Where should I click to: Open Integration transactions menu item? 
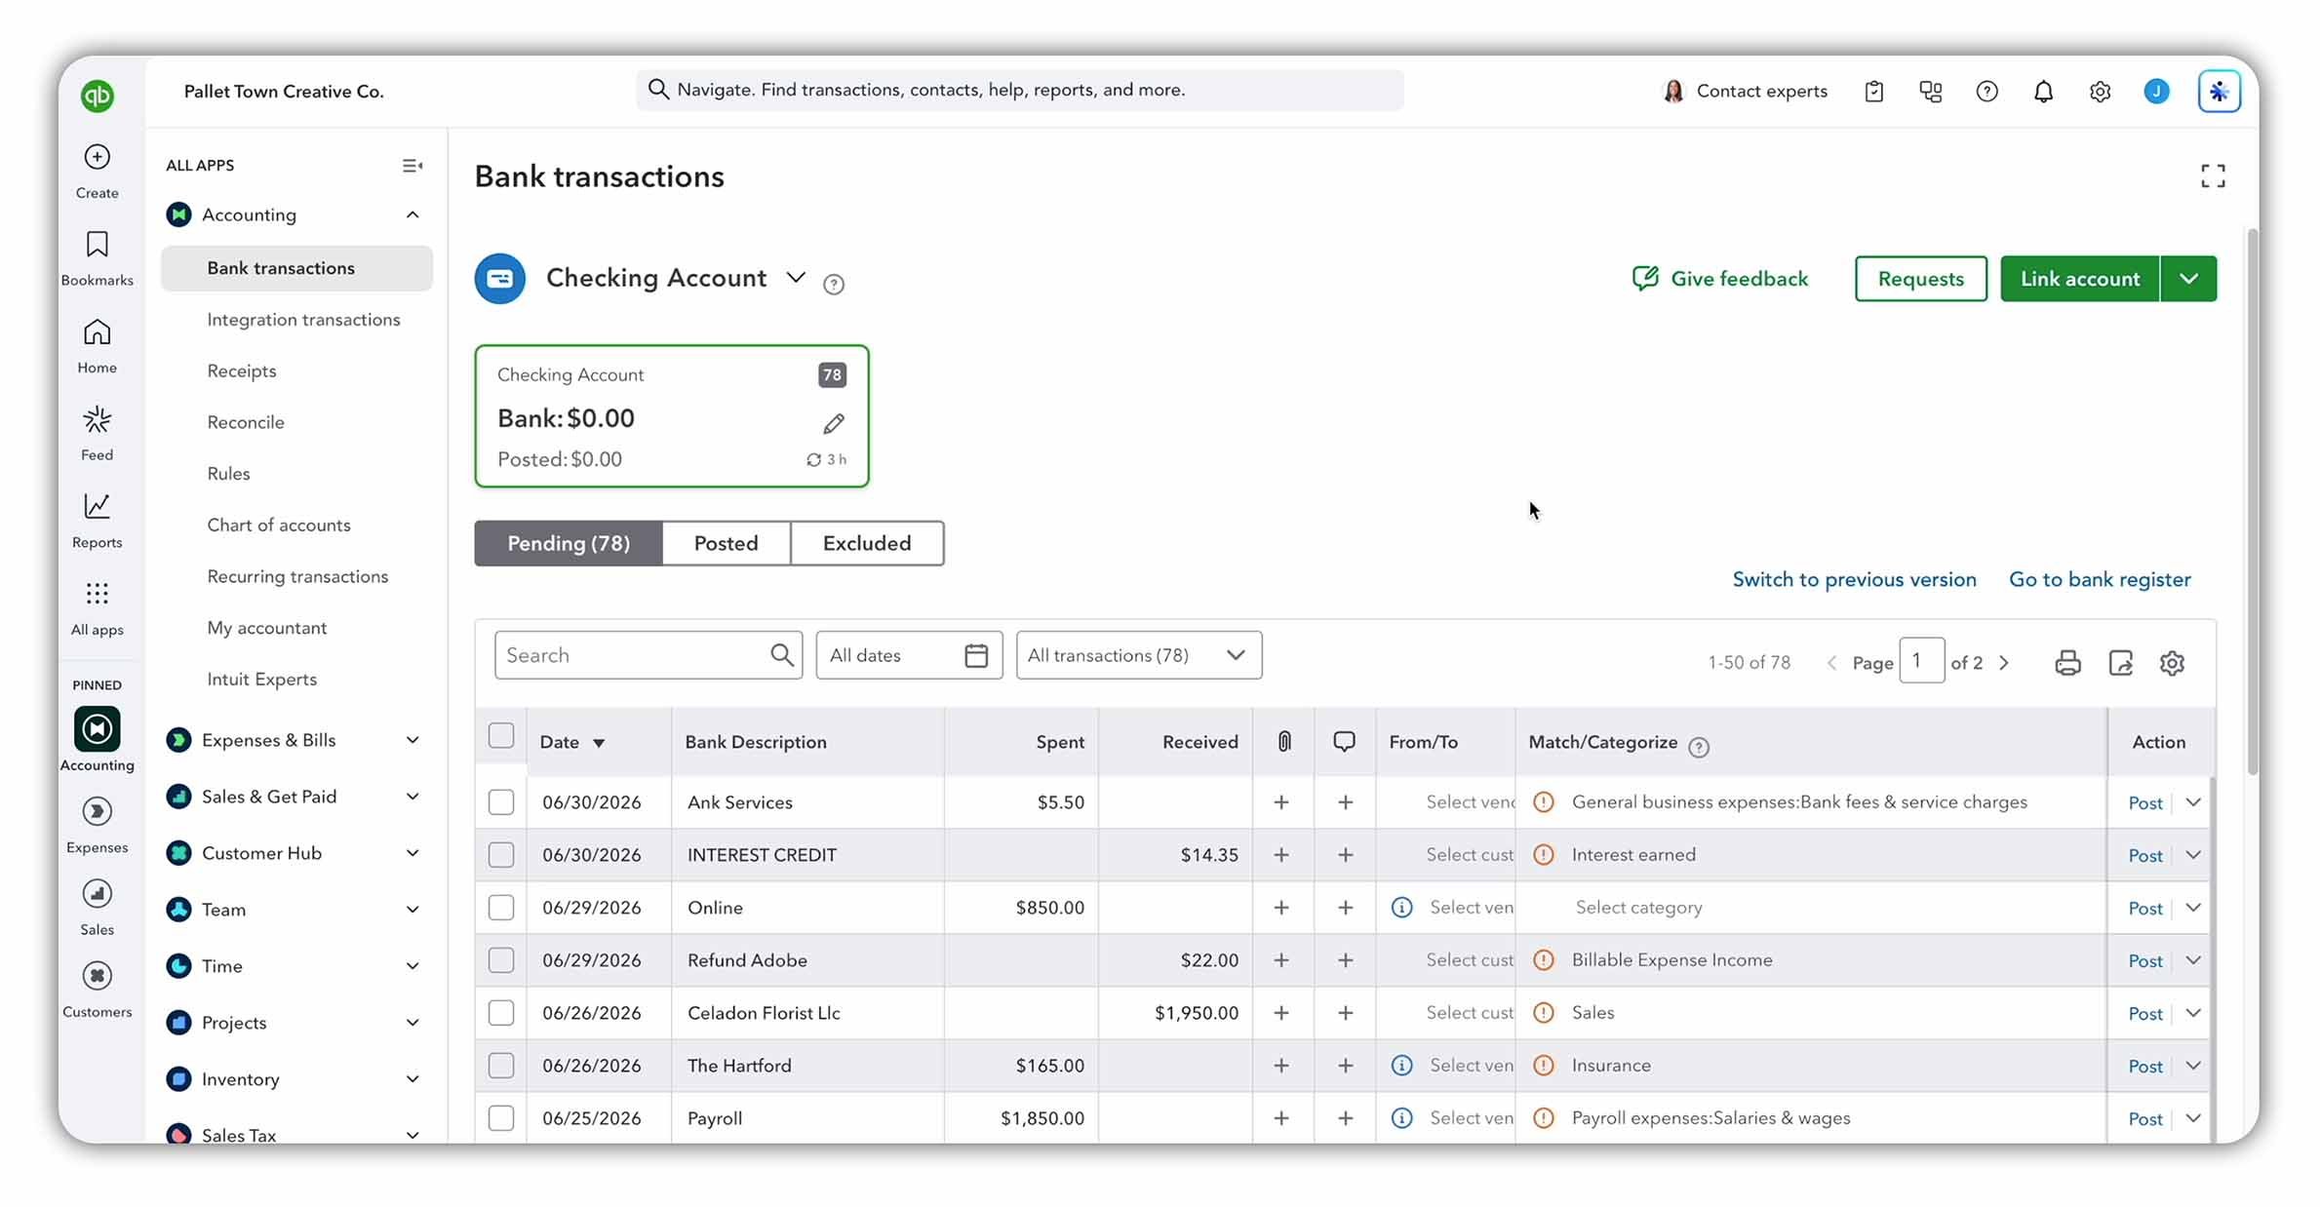[x=303, y=320]
